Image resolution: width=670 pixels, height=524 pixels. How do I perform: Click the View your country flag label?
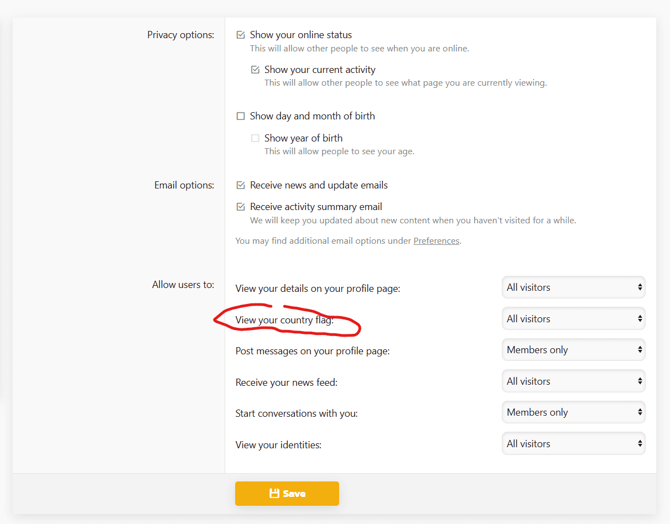click(x=284, y=320)
